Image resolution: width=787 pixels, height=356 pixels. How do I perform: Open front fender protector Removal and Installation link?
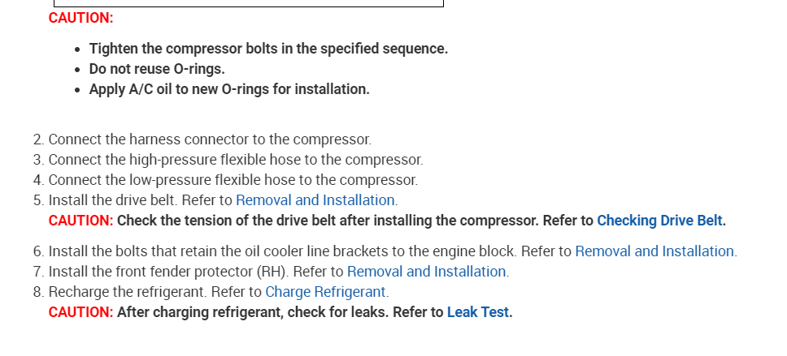click(x=426, y=272)
